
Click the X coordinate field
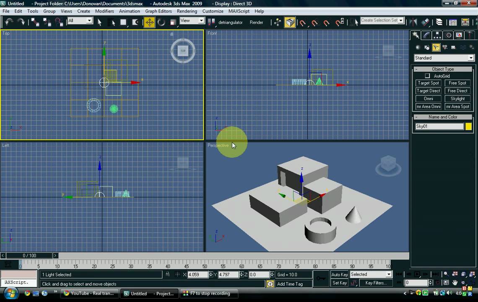pos(197,275)
